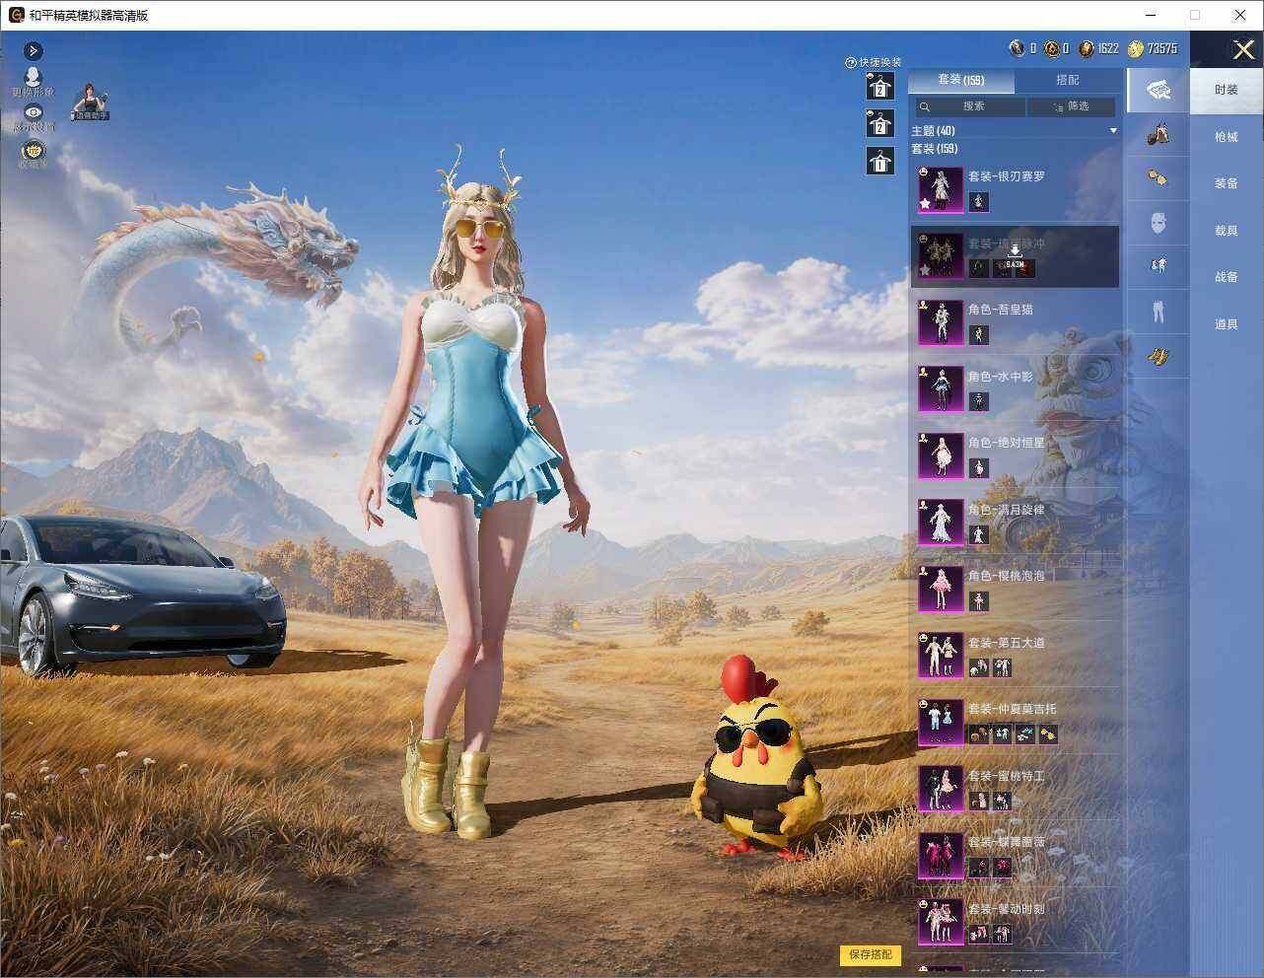Switch to the 装备 side tab
This screenshot has height=978, width=1264.
[x=1227, y=183]
